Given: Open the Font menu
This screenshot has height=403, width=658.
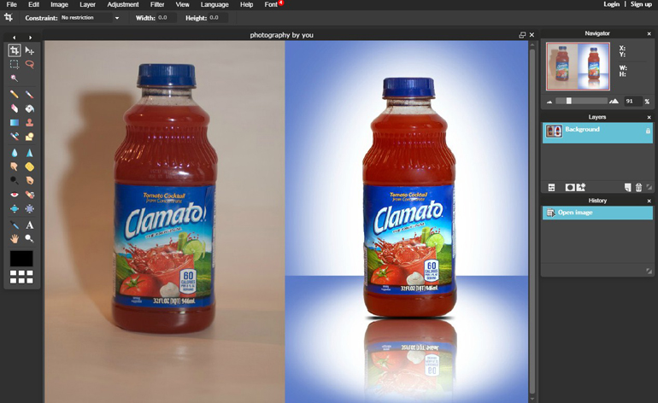Looking at the screenshot, I should 271,4.
